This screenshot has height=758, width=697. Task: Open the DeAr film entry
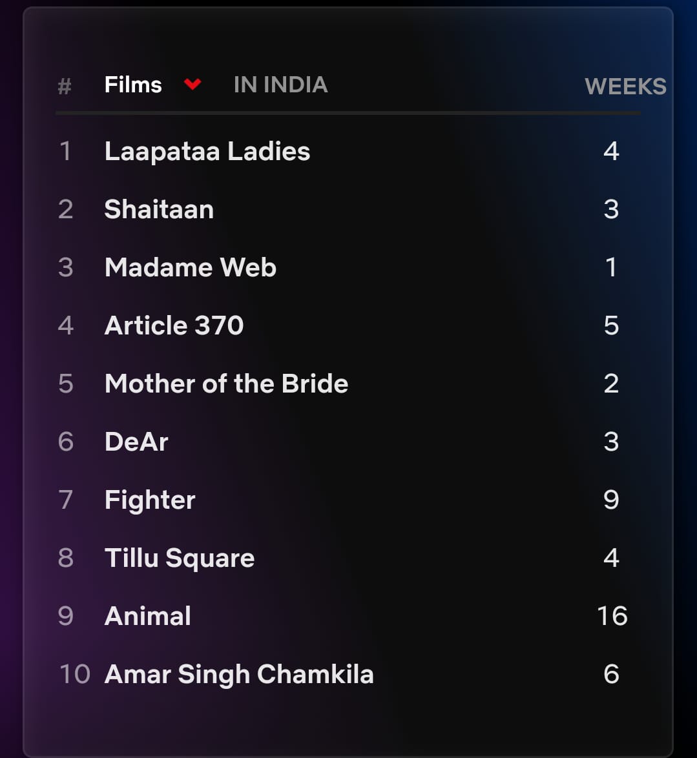[136, 442]
